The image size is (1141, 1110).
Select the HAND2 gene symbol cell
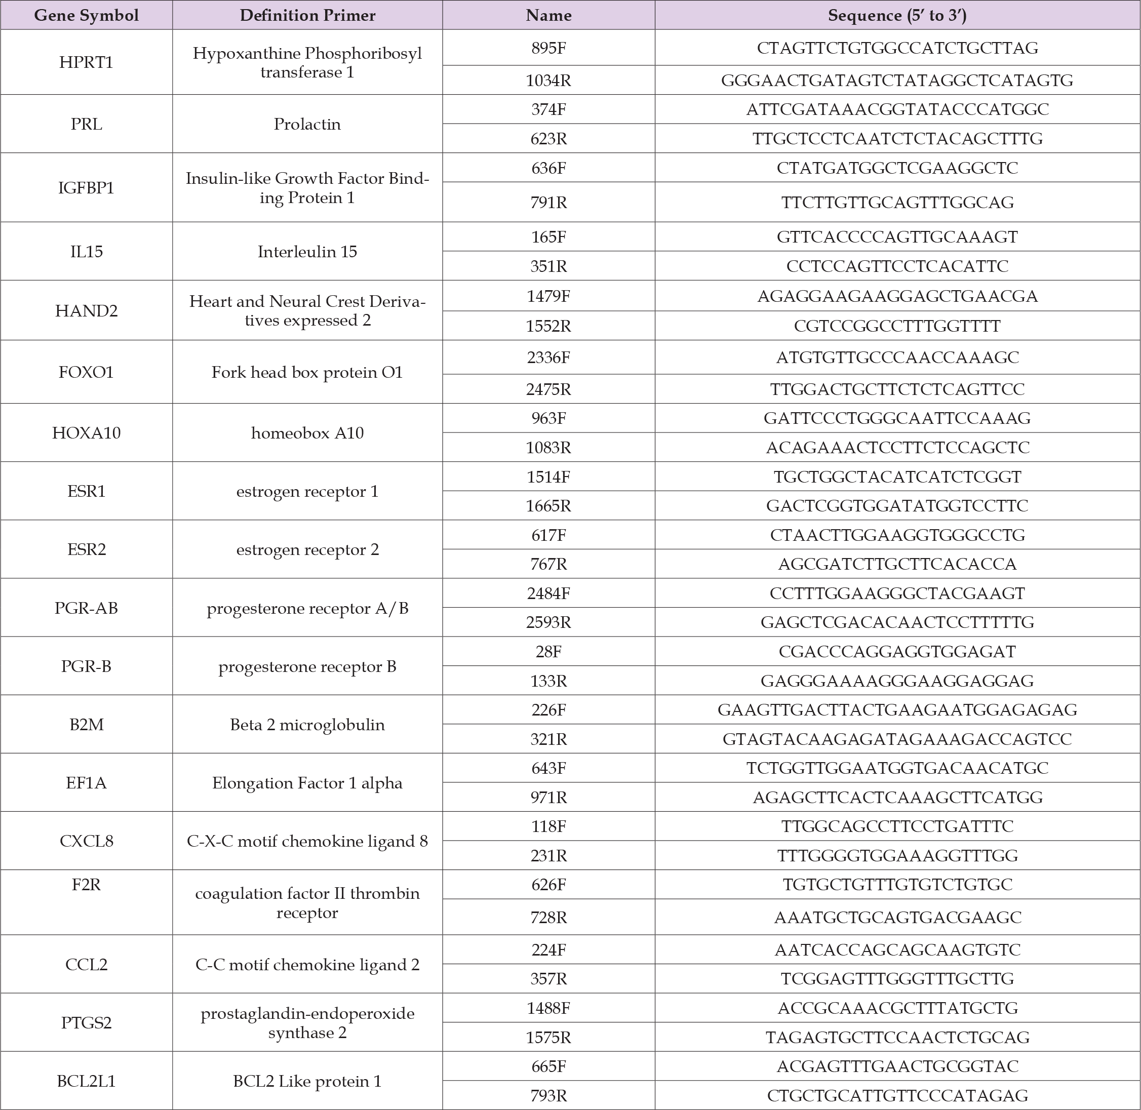[86, 311]
